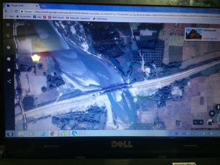Open uTorrent from the taskbar
Viewport: 220px width, 165px height.
click(64, 133)
